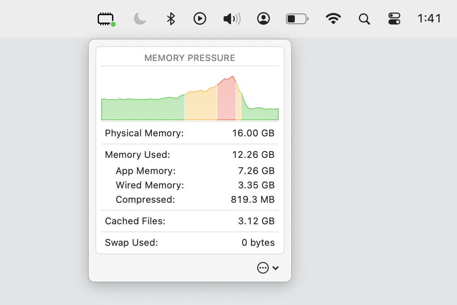Screen dimensions: 457x305
Task: Open the Now Playing play icon
Action: coord(200,19)
